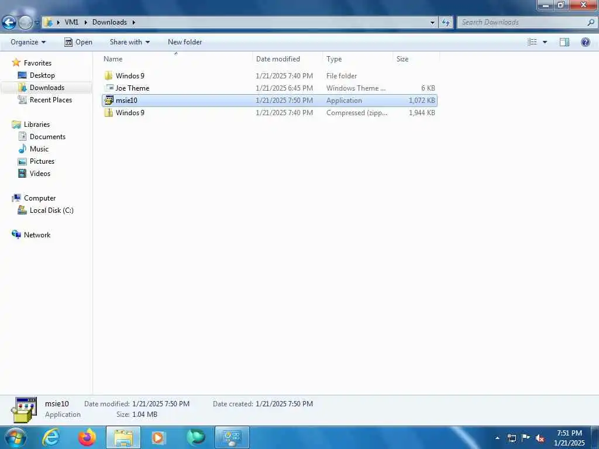The image size is (599, 449).
Task: Open Windows Media Player from taskbar
Action: tap(159, 437)
